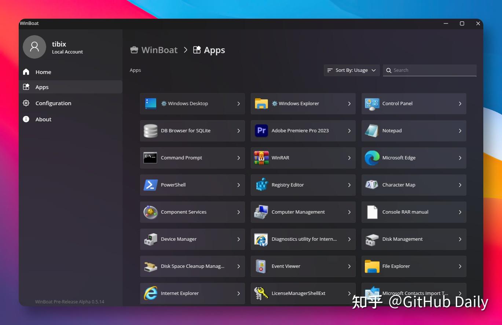502x325 pixels.
Task: Open the Adobe Premiere Pro 2023 label
Action: [300, 131]
